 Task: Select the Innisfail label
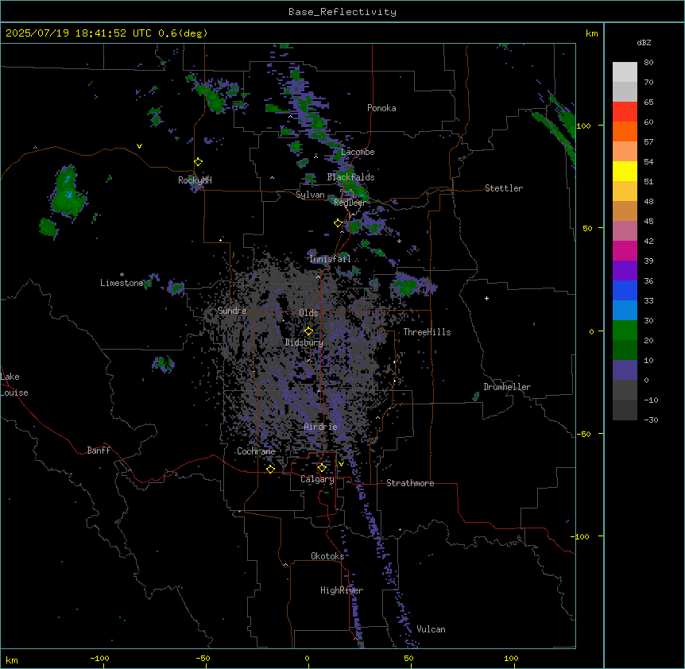330,259
